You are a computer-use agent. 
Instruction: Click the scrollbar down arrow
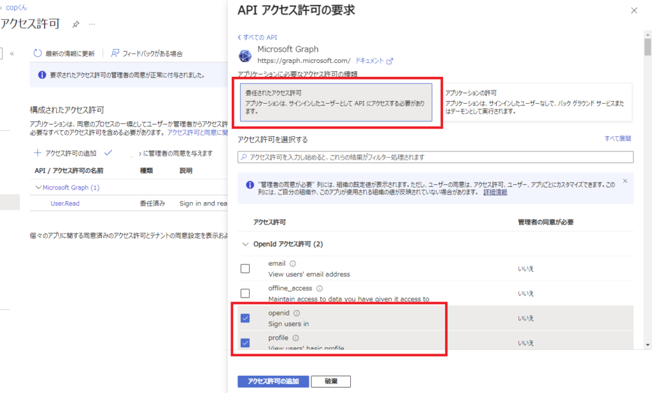coord(648,345)
